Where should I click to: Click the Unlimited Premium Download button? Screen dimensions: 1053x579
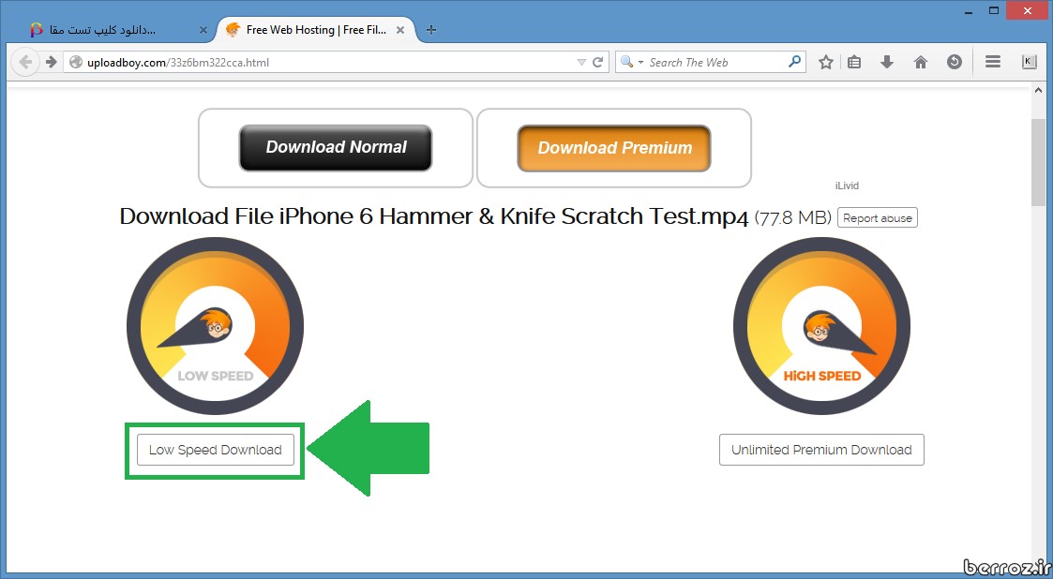tap(821, 450)
